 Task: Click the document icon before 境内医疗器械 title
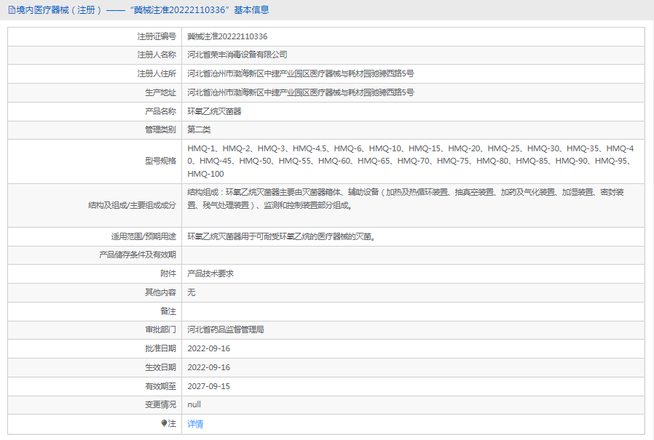[x=12, y=10]
